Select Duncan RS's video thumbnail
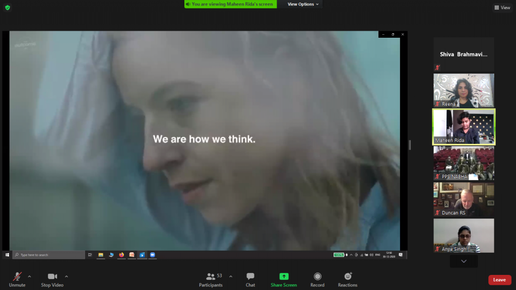The height and width of the screenshot is (290, 516). (x=464, y=199)
